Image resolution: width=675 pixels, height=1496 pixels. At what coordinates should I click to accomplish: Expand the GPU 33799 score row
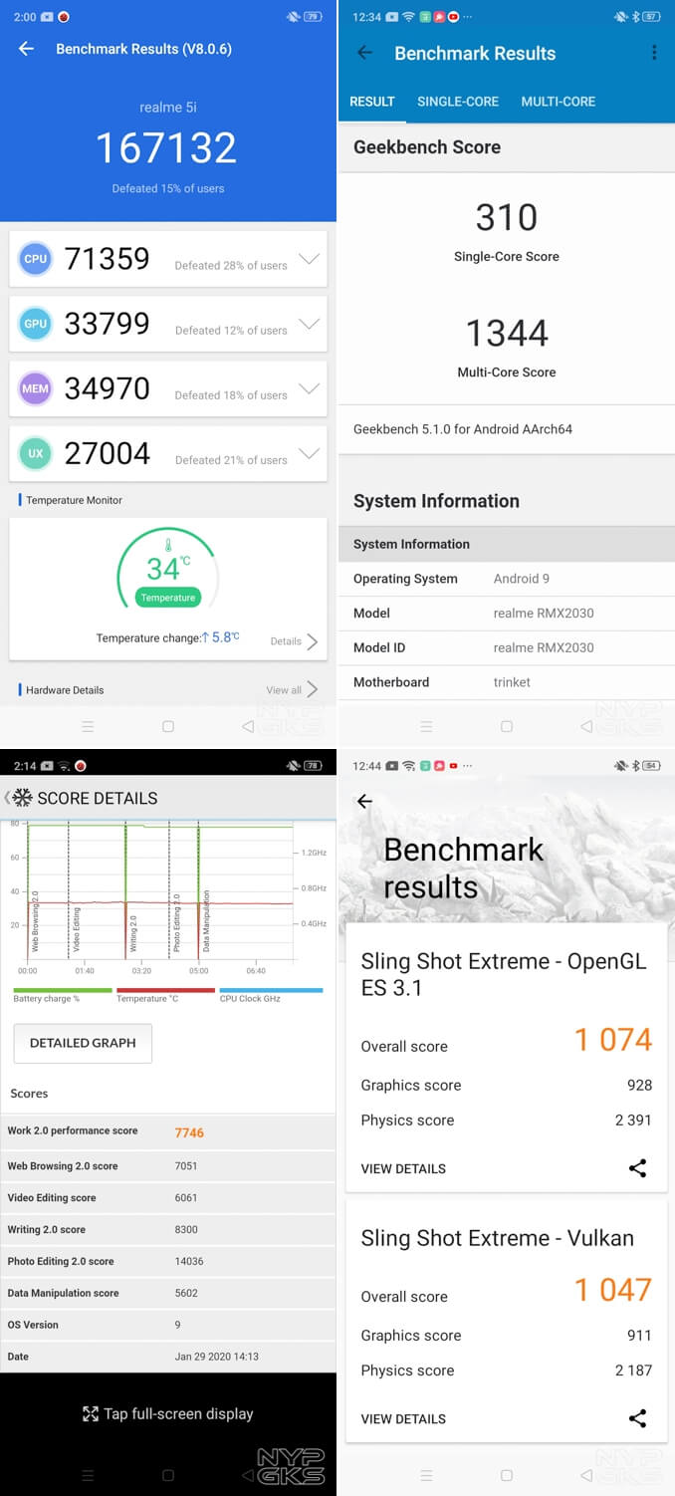click(x=309, y=324)
